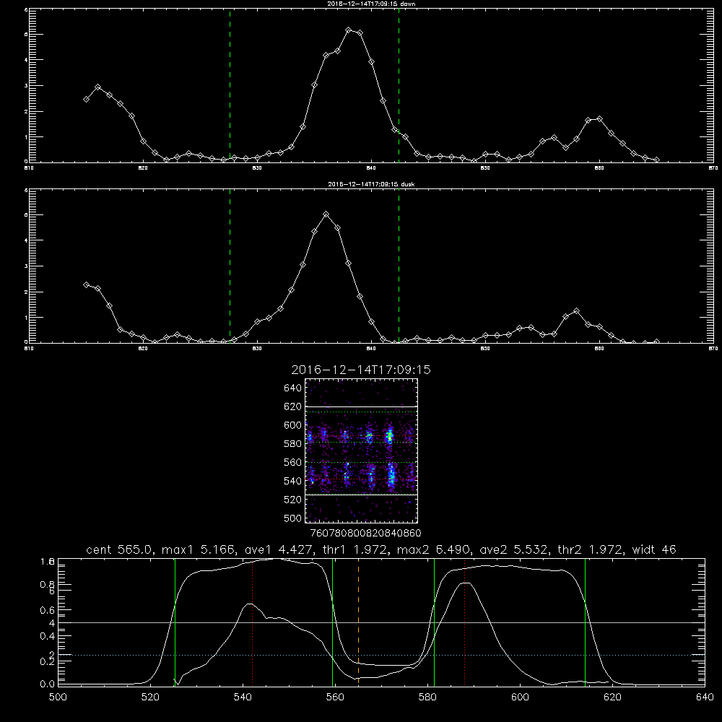Viewport: 722px width, 722px height.
Task: Click the right green dashed line in dawn plot
Action: 399,85
